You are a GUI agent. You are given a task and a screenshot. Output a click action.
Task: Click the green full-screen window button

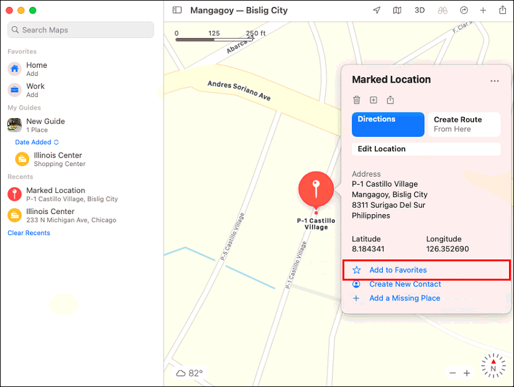point(32,10)
